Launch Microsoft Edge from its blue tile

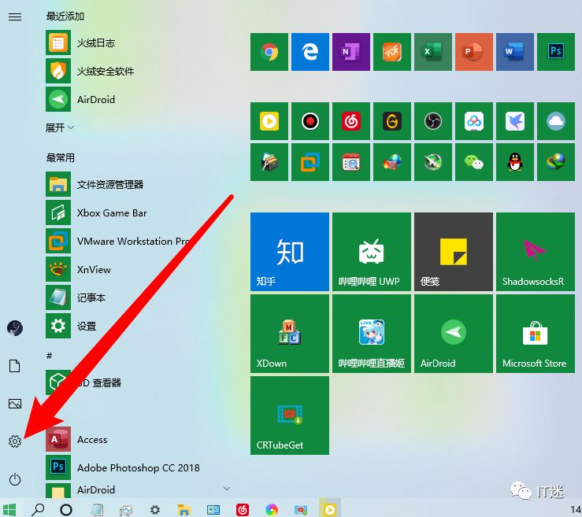pyautogui.click(x=310, y=52)
